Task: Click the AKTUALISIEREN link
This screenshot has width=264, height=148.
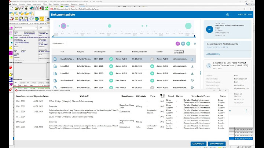Action: [213, 54]
